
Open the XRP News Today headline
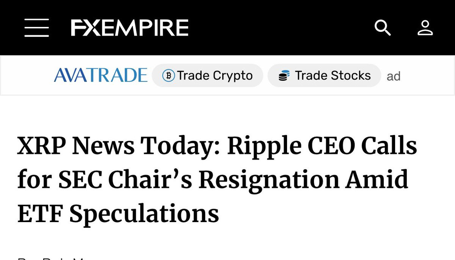pos(217,180)
